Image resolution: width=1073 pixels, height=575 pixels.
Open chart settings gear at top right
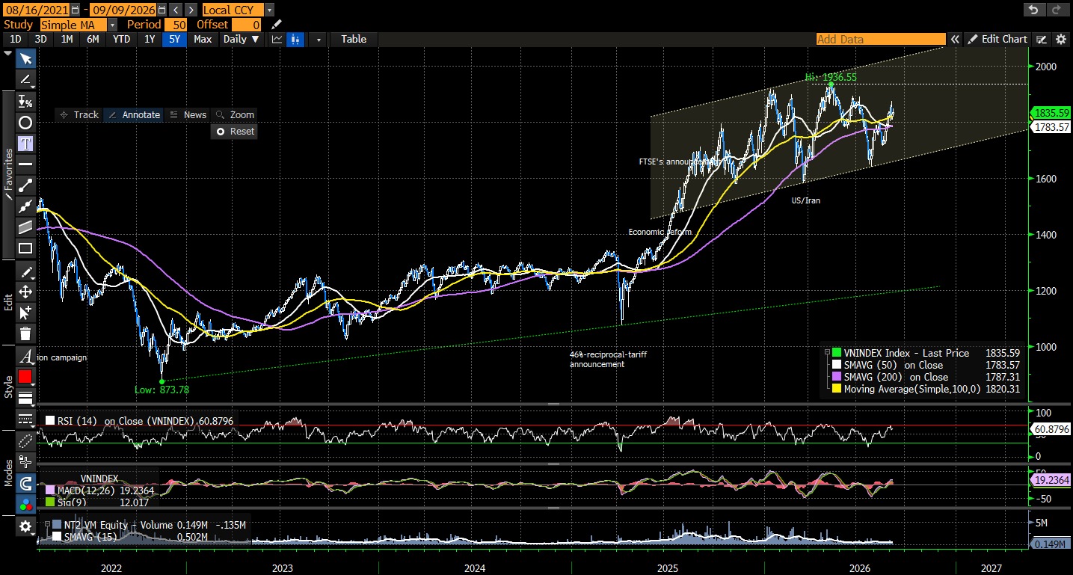coord(1060,39)
